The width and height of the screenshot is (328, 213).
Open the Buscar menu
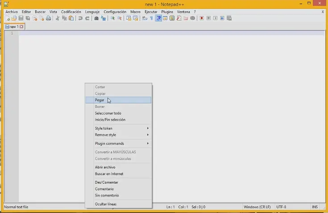(x=40, y=12)
